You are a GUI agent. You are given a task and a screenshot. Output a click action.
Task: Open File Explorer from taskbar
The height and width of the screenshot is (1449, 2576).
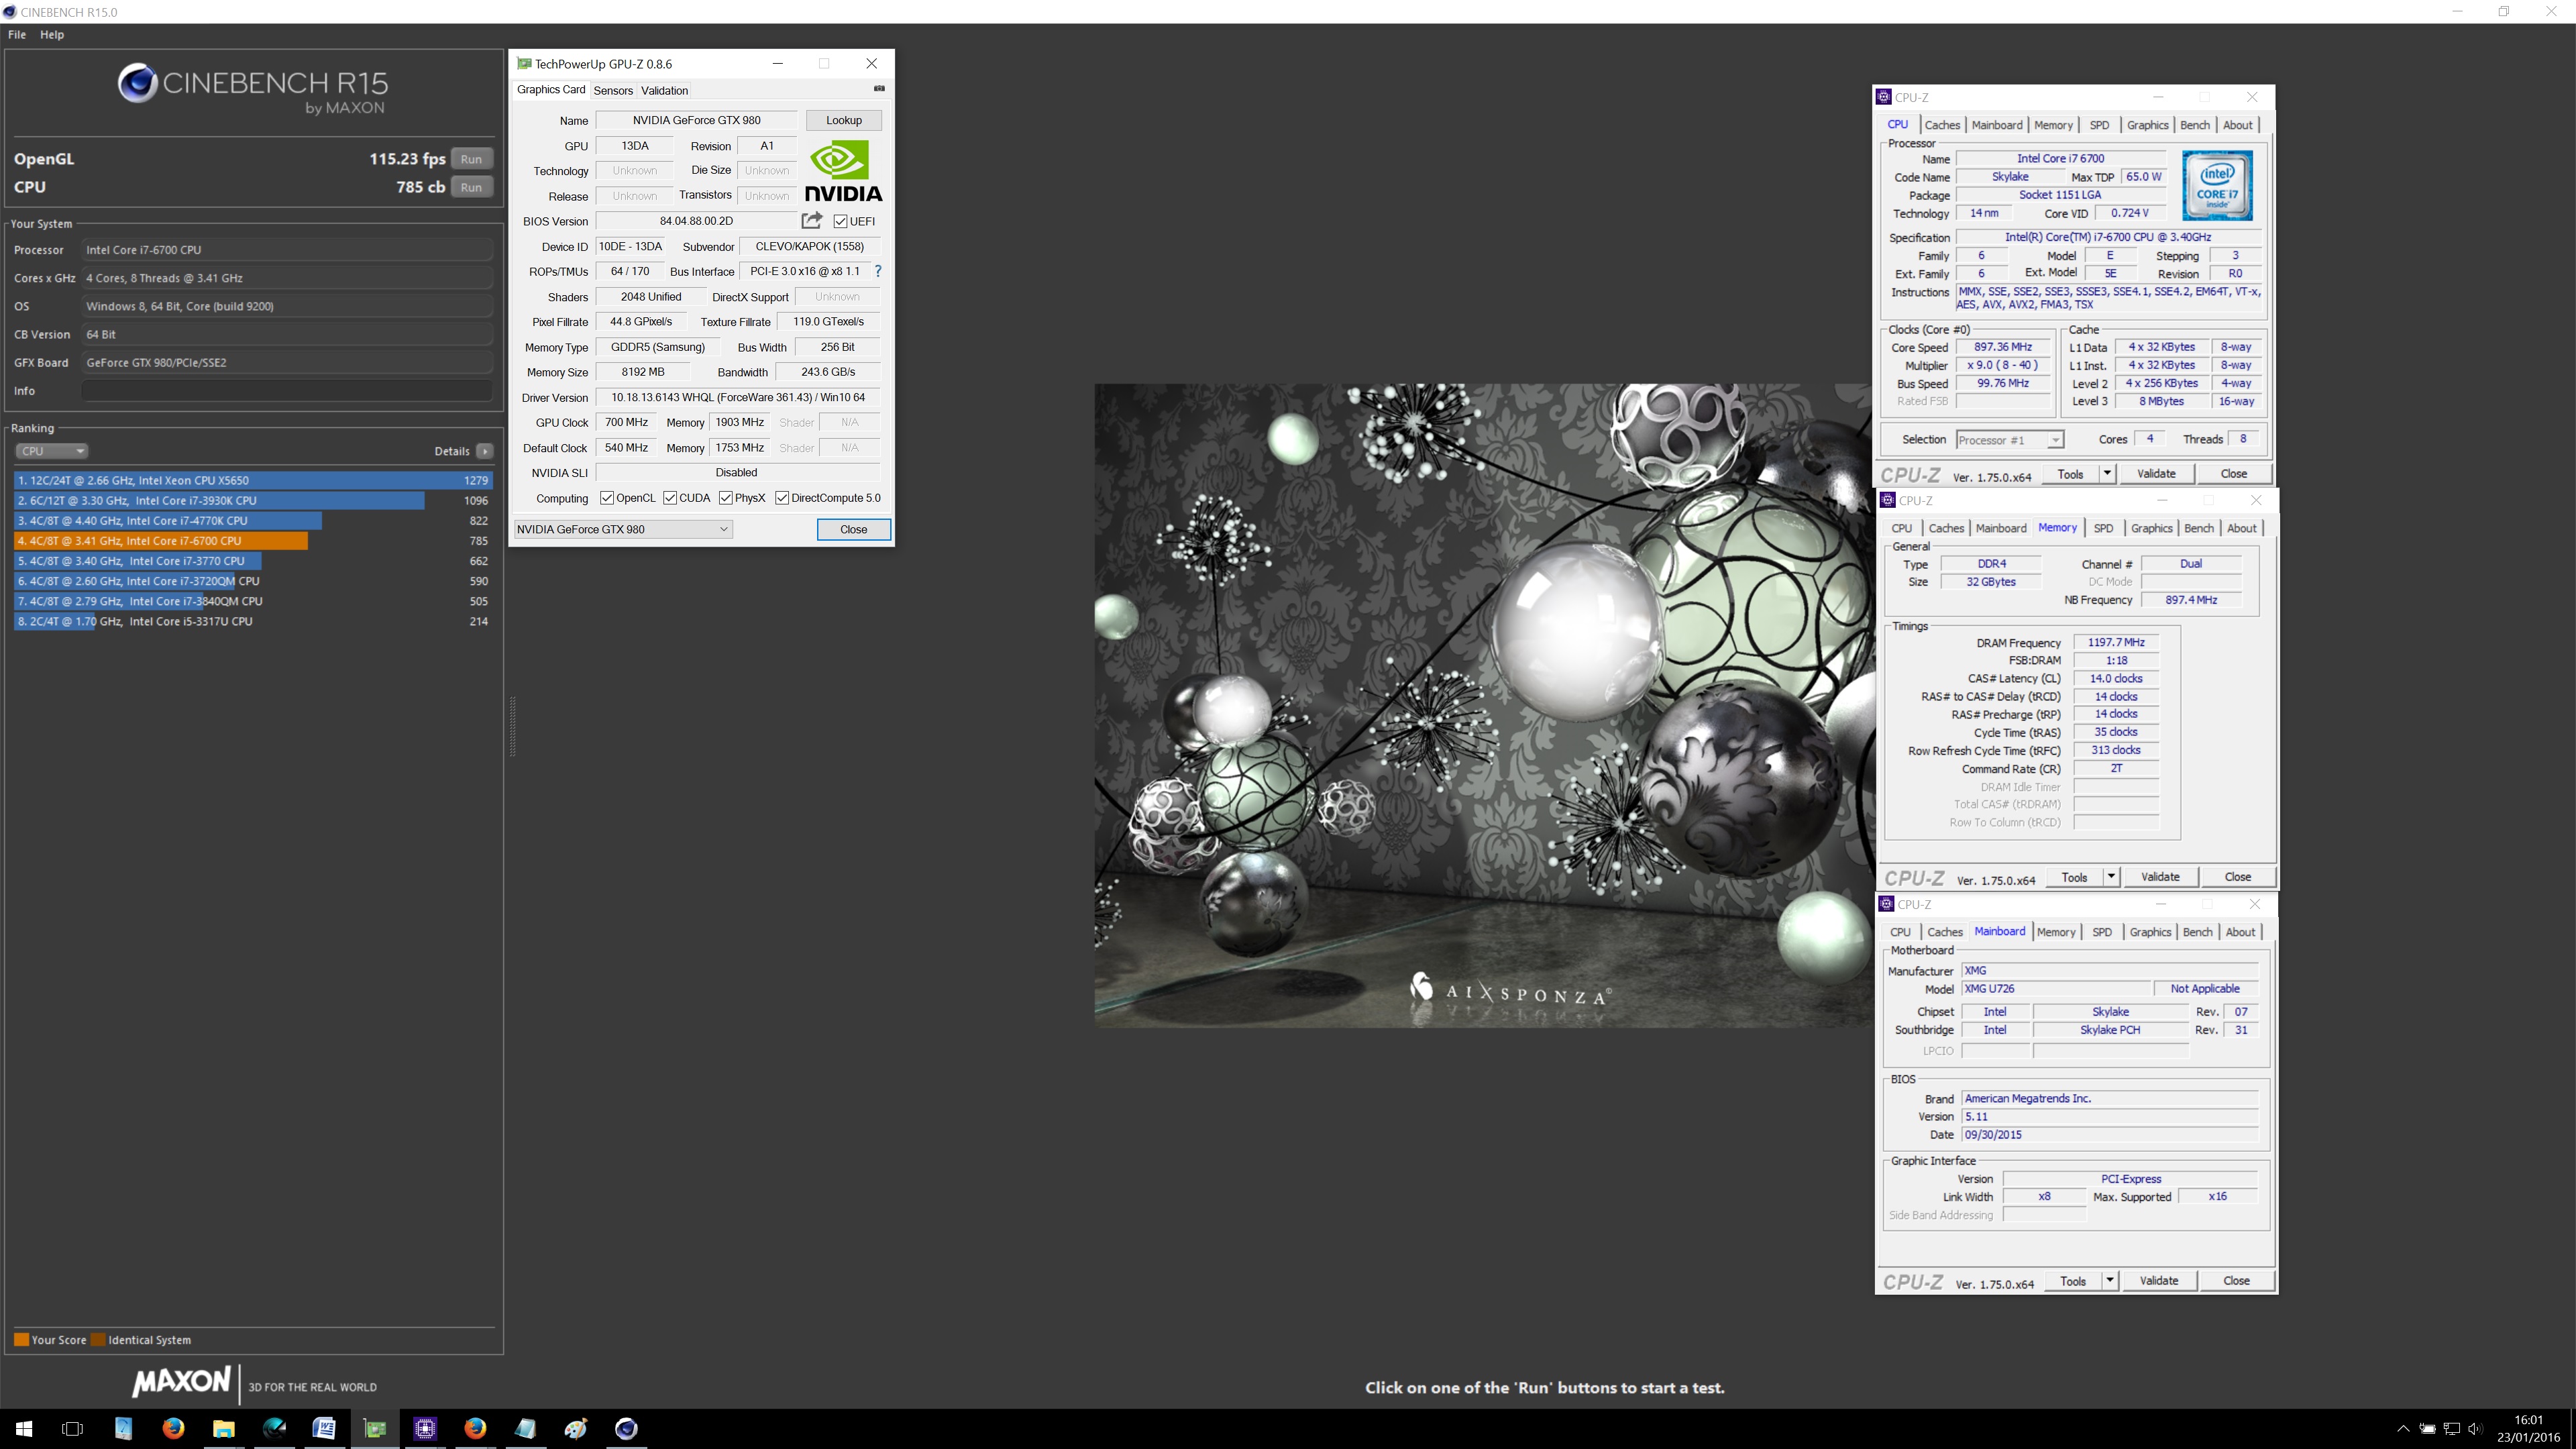[223, 1428]
